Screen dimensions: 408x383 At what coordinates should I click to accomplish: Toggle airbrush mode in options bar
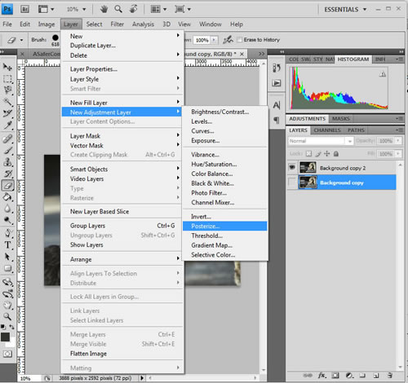(228, 40)
